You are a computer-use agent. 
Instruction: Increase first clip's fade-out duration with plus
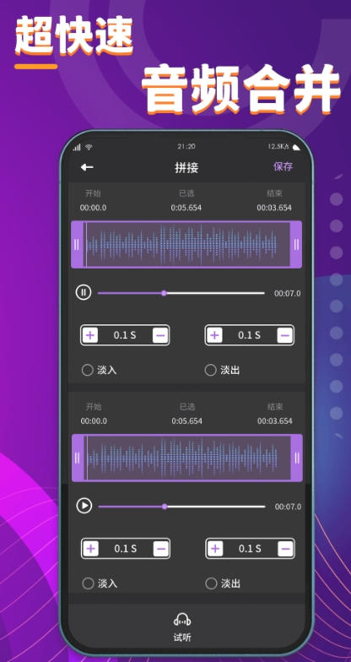click(214, 336)
